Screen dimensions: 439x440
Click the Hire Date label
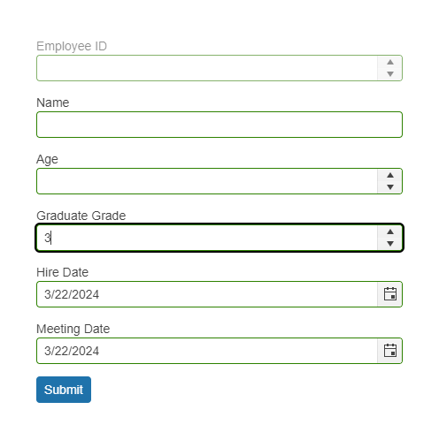[x=62, y=272]
